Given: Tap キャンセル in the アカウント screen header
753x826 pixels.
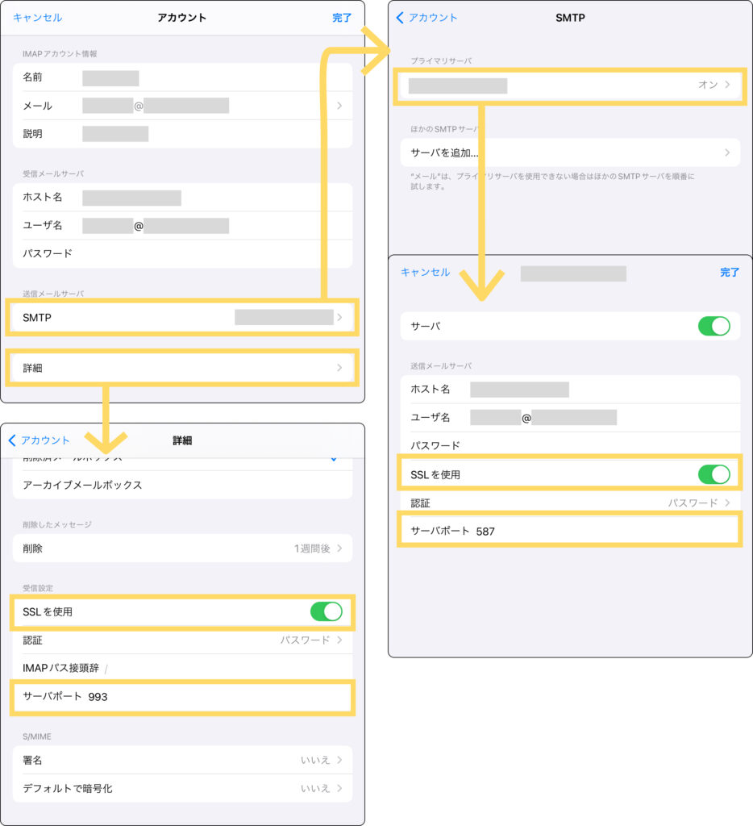Looking at the screenshot, I should [37, 18].
